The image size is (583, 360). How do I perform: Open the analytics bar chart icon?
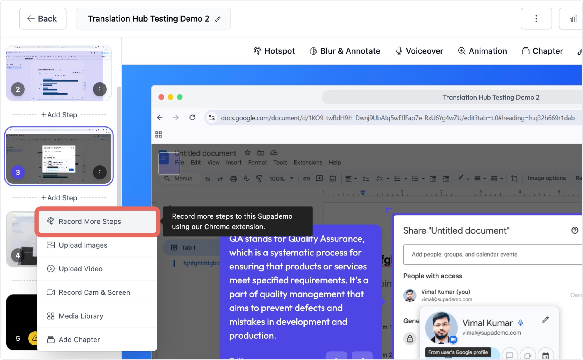click(573, 19)
